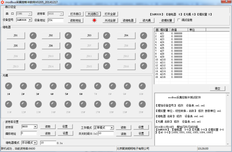The height and width of the screenshot is (152, 232).
Task: Click the log panel vertical scrollbar
Action: 228,120
